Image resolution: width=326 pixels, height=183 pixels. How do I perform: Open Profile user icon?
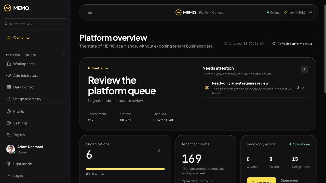pos(9,111)
